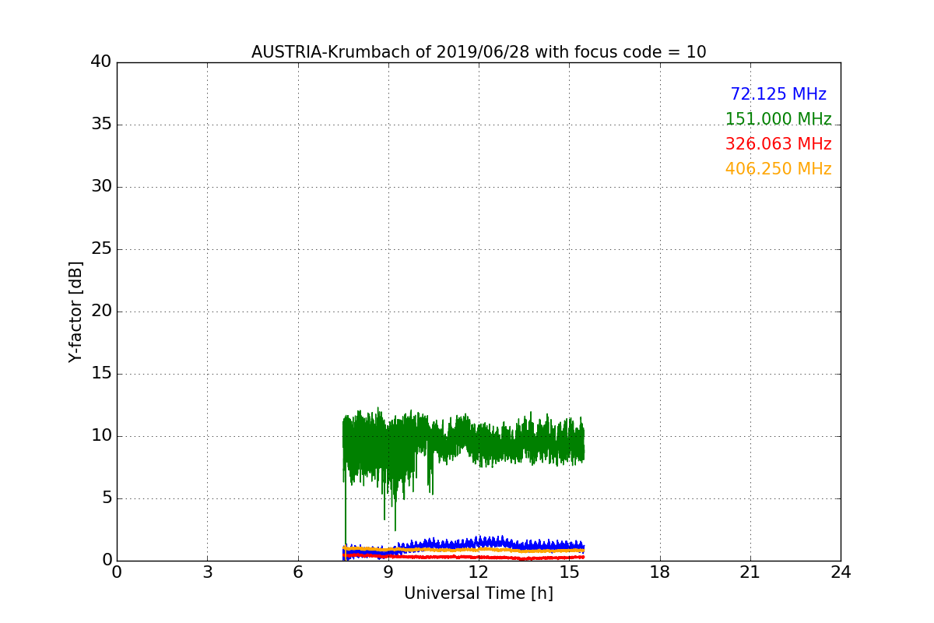Click y-axis tick label 35
This screenshot has height=623, width=934.
tap(101, 125)
